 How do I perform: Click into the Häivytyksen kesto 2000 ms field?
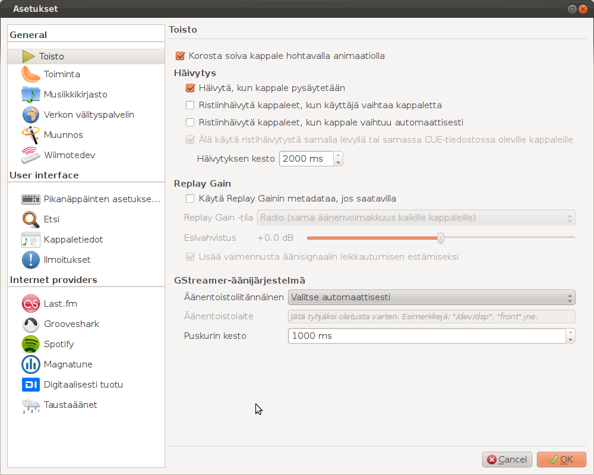(x=307, y=159)
